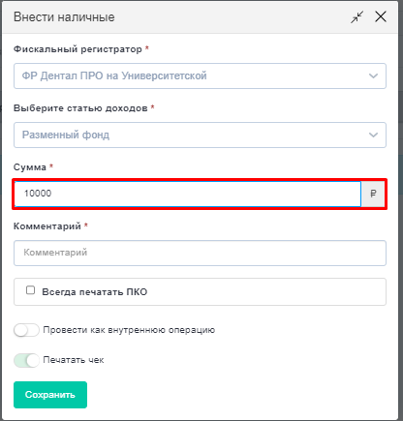This screenshot has width=403, height=421.
Task: Click the Выберите статью доходов label
Action: point(80,108)
